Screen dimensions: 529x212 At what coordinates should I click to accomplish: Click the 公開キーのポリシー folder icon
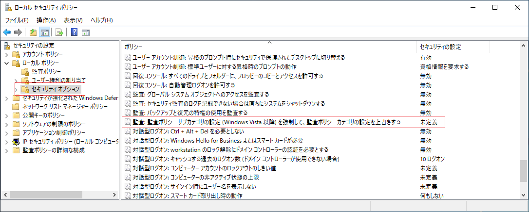click(16, 115)
